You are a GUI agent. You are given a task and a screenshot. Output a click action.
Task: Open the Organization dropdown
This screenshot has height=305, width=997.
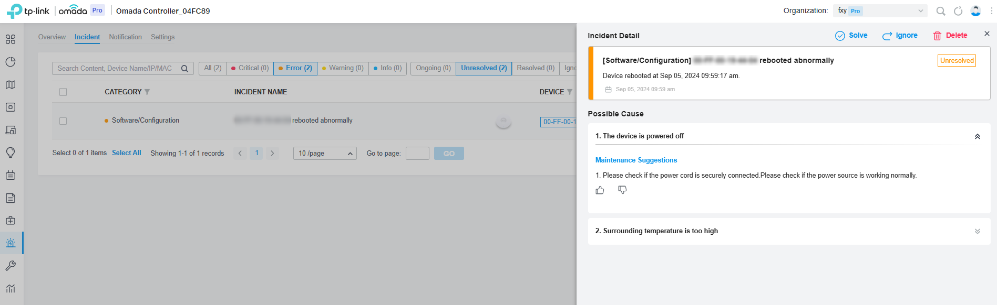880,11
